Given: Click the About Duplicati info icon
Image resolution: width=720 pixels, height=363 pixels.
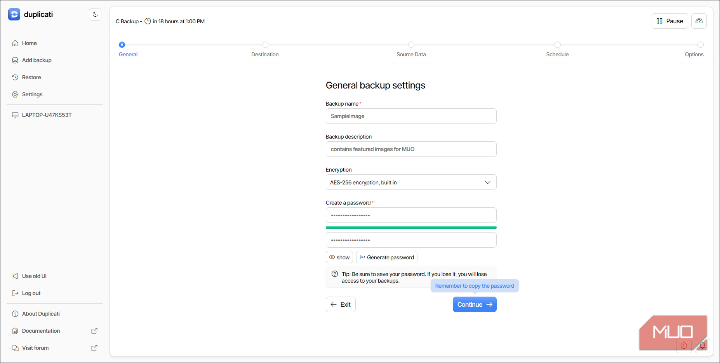Looking at the screenshot, I should tap(15, 314).
